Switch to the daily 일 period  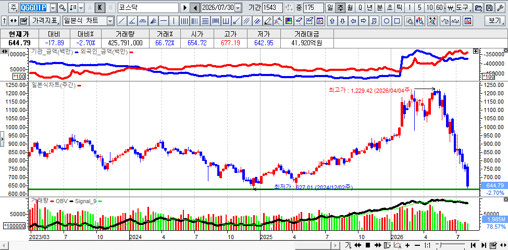click(x=330, y=7)
